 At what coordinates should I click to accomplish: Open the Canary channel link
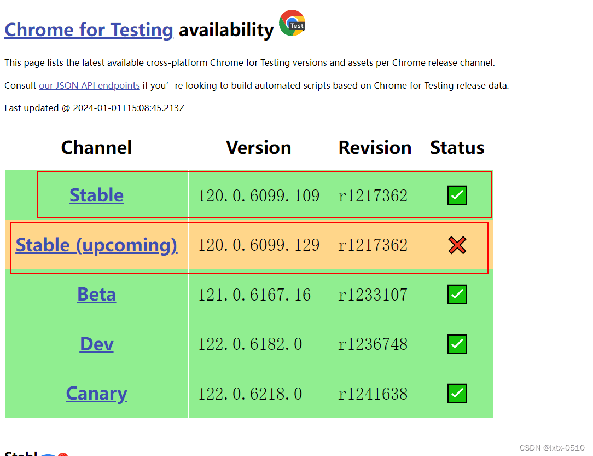(96, 394)
